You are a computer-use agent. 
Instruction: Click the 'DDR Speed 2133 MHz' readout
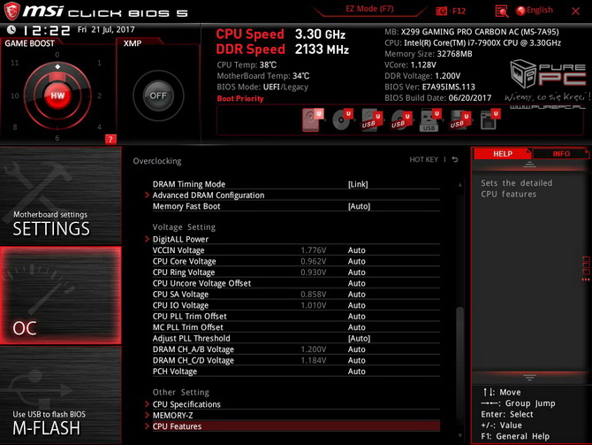pyautogui.click(x=283, y=50)
